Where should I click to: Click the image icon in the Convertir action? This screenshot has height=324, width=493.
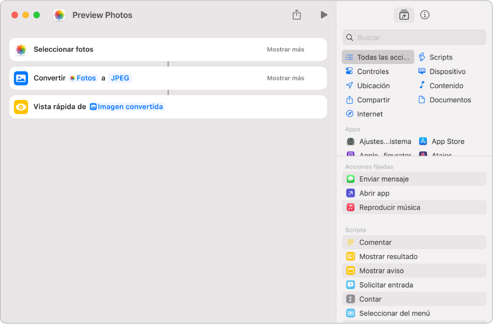(21, 78)
